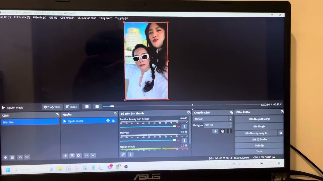Pop out the Cảnh dock panel
The image size is (323, 181).
tap(57, 115)
